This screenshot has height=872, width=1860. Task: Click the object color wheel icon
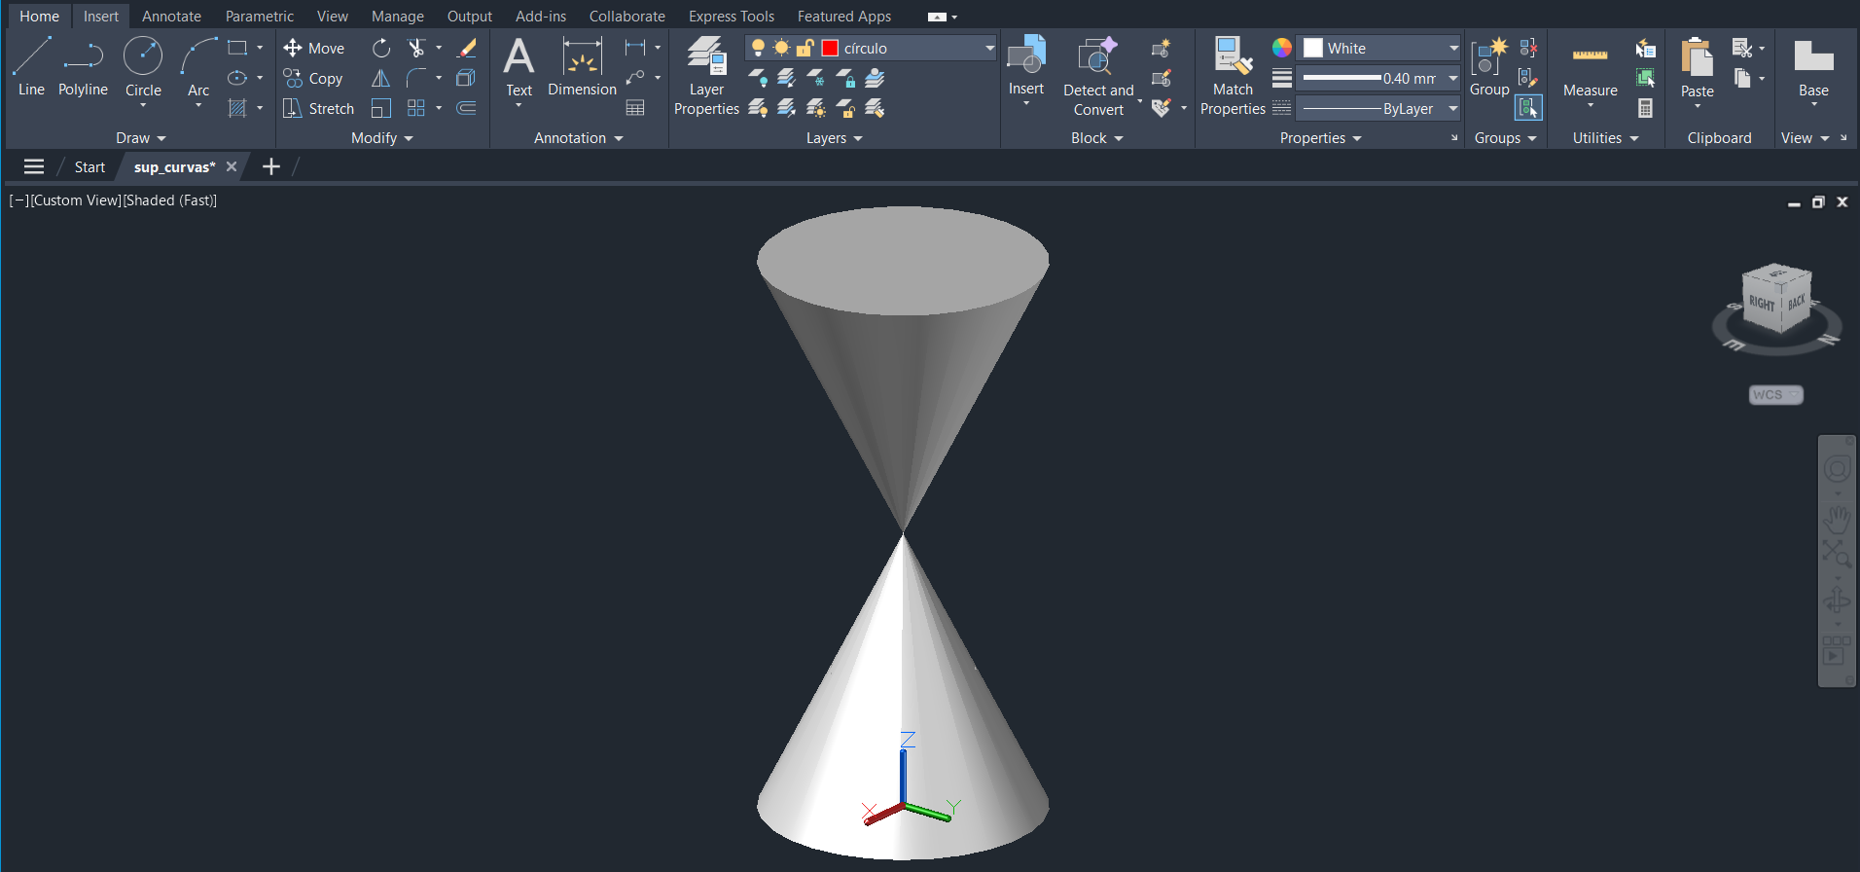[x=1282, y=48]
